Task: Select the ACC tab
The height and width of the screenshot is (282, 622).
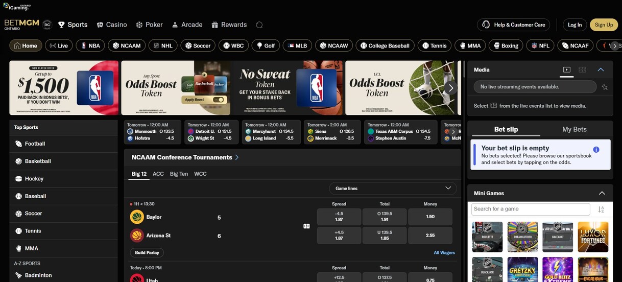Action: [158, 174]
